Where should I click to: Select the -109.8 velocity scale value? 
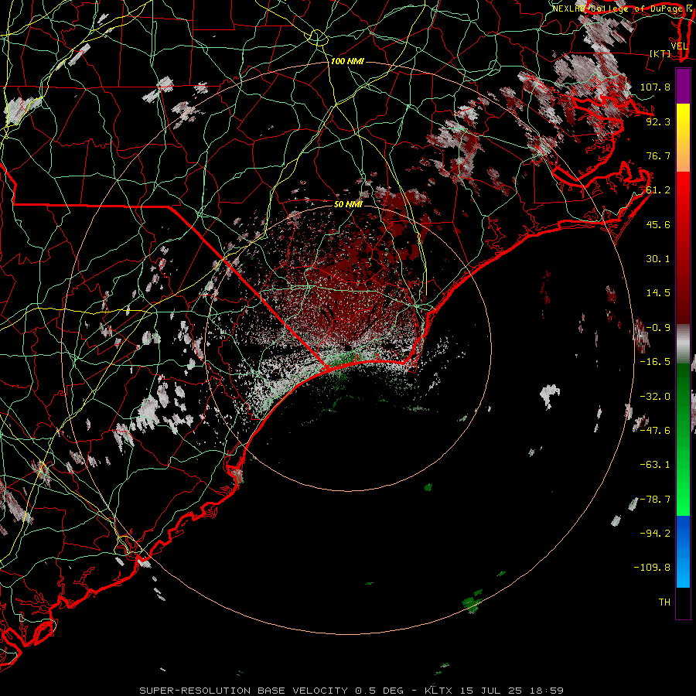click(x=652, y=568)
